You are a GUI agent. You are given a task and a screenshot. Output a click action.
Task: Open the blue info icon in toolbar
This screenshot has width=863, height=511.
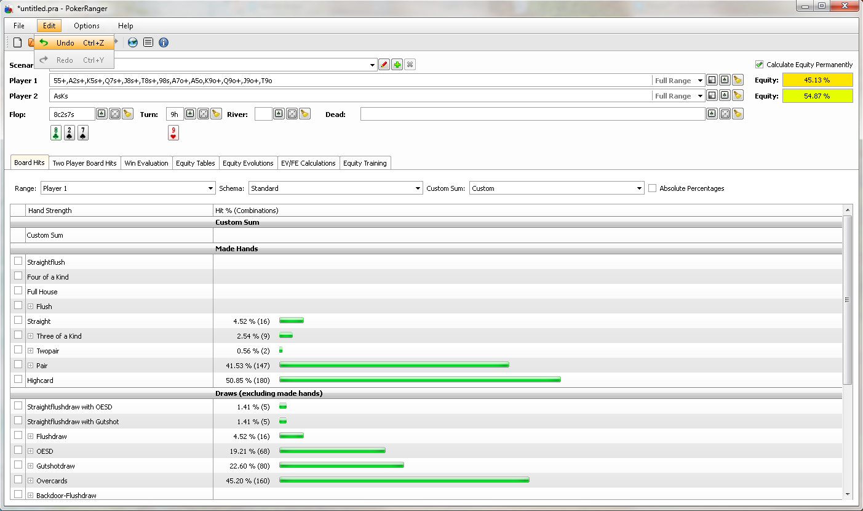coord(164,42)
